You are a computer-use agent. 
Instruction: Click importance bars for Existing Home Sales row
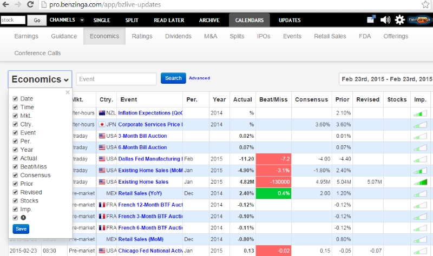421,182
